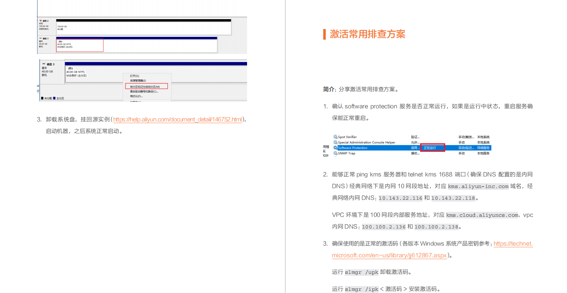Click the blue 主分区 legend swatch
The width and height of the screenshot is (567, 293).
click(x=54, y=98)
